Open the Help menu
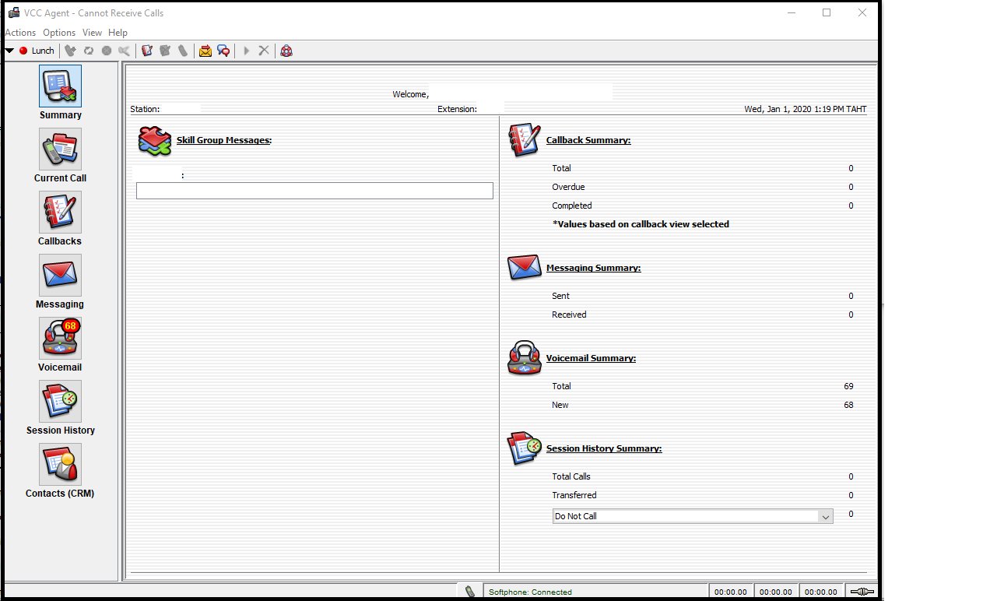Image resolution: width=990 pixels, height=601 pixels. pos(118,33)
